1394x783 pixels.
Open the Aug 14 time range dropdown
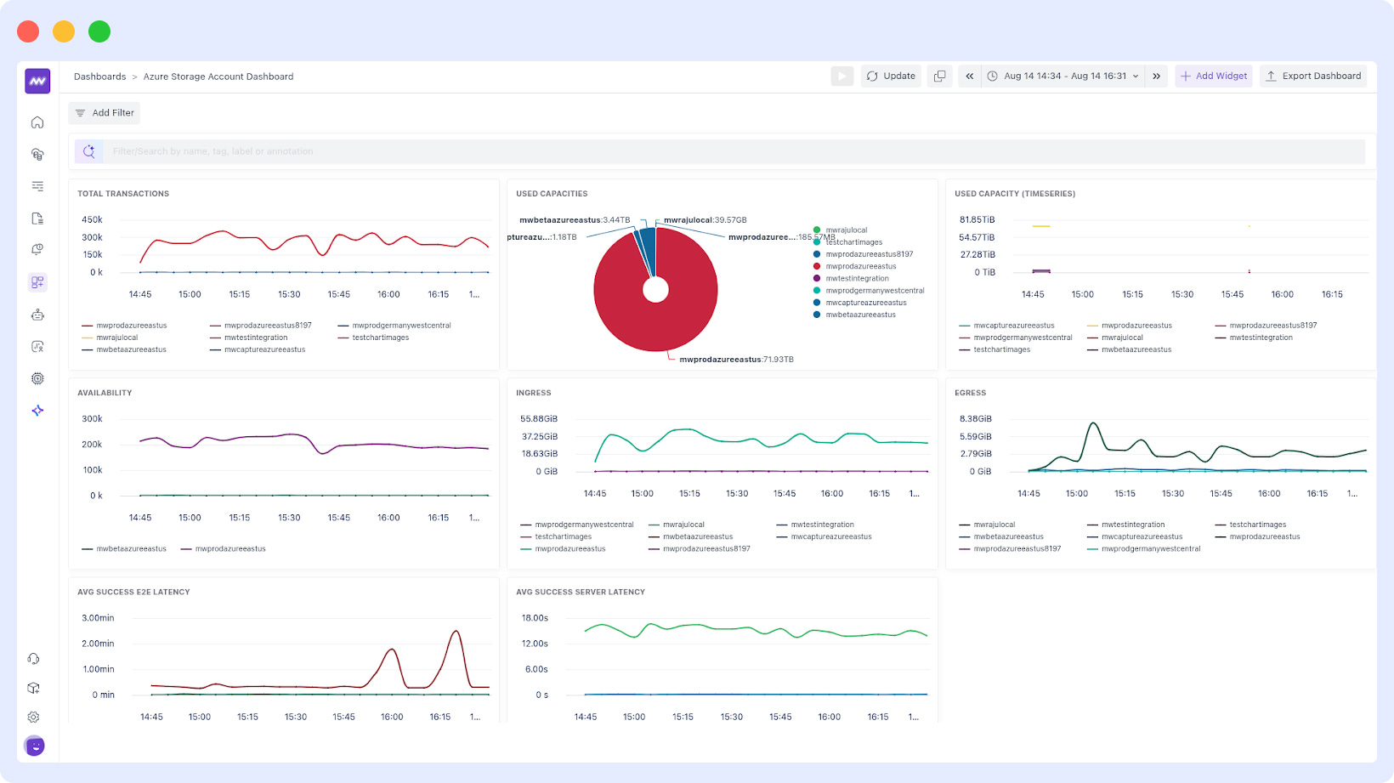click(x=1062, y=76)
